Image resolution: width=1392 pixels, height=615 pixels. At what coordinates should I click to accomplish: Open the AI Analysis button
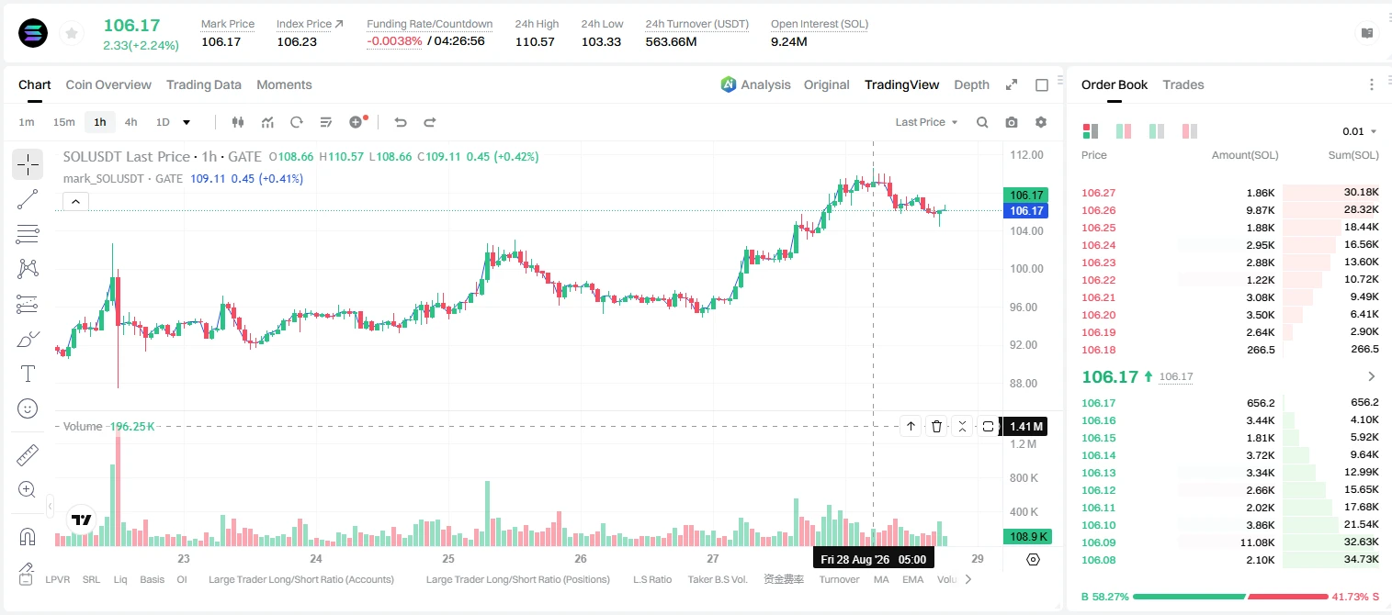(x=756, y=84)
